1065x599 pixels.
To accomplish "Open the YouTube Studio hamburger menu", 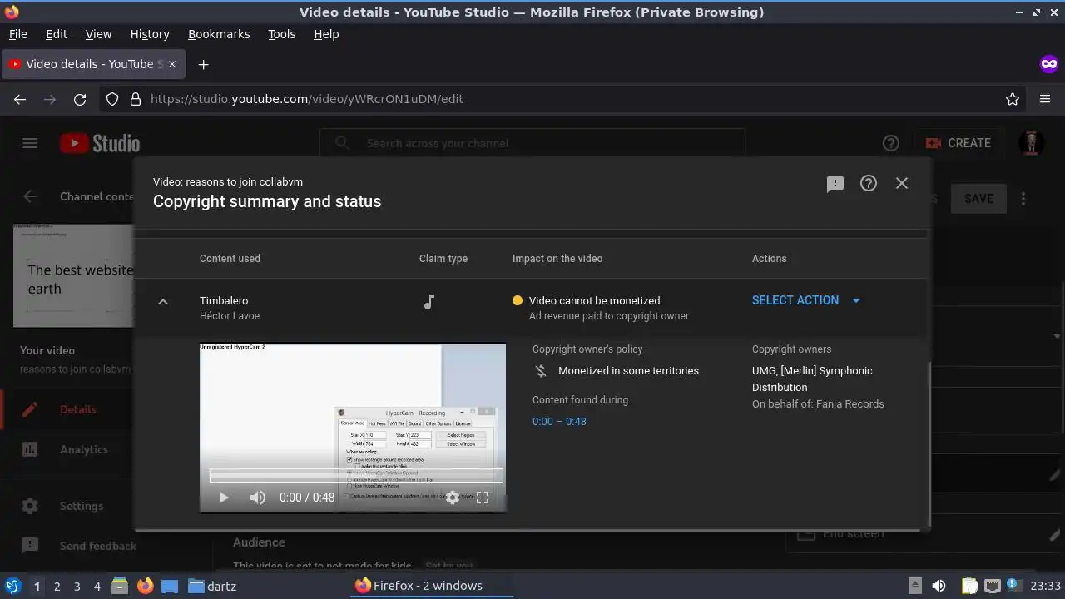I will tap(30, 143).
